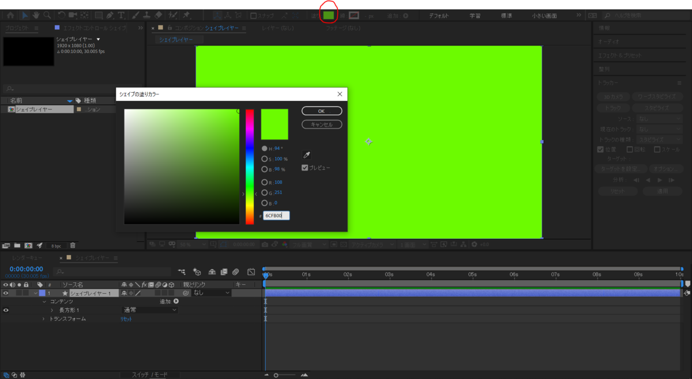Select the Type text tool
The image size is (692, 379).
121,15
